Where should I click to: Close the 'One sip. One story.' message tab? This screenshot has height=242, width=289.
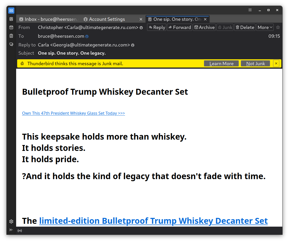(x=205, y=19)
